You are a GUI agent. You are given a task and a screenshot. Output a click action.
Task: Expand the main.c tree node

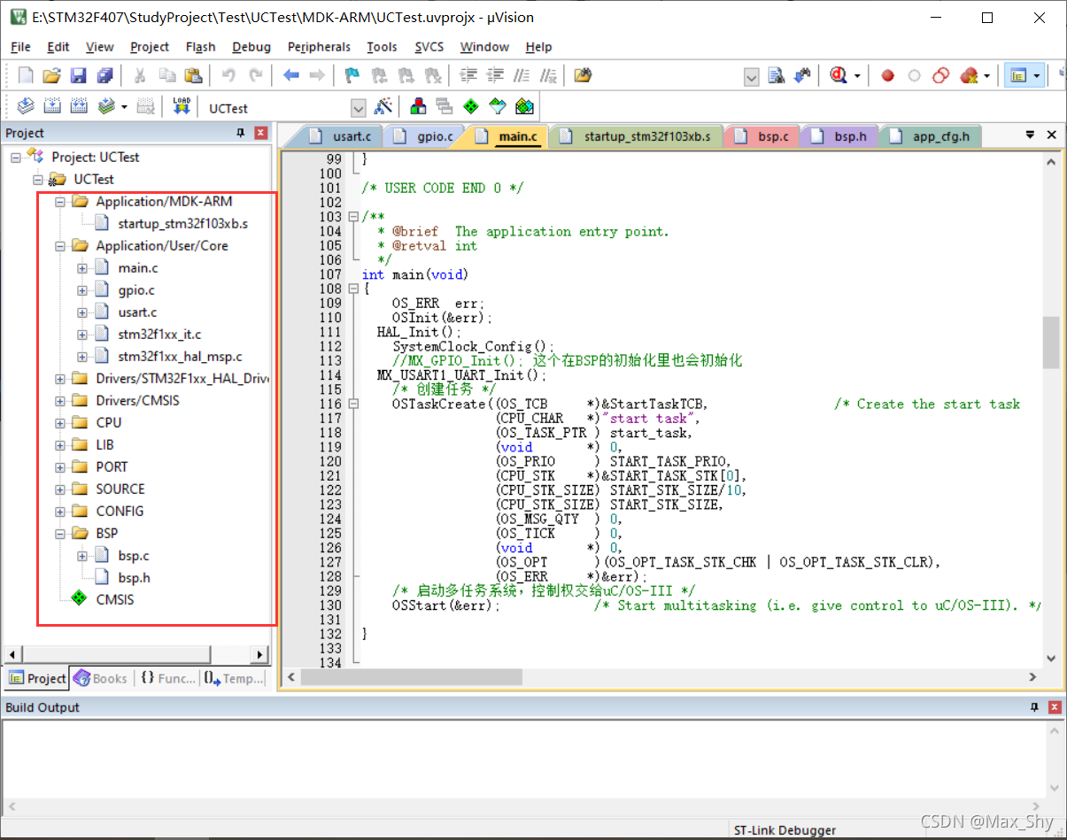[x=82, y=268]
